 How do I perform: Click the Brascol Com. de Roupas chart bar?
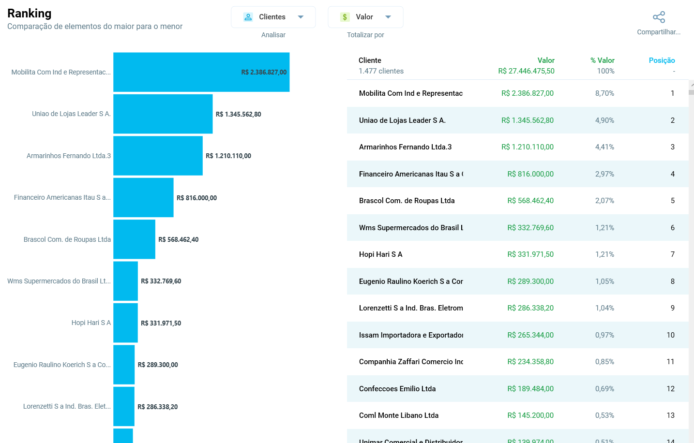[134, 239]
